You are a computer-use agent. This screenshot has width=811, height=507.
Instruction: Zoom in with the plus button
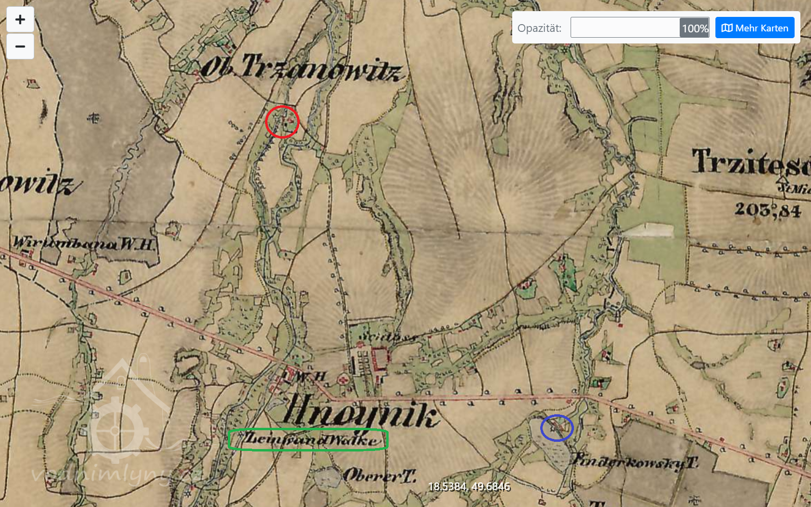[20, 20]
